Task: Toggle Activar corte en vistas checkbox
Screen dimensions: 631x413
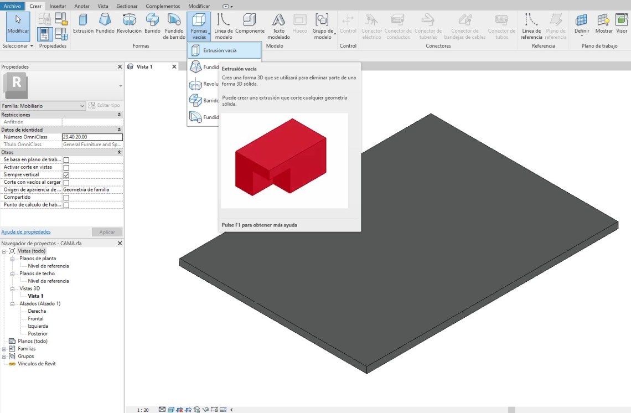Action: pos(66,168)
